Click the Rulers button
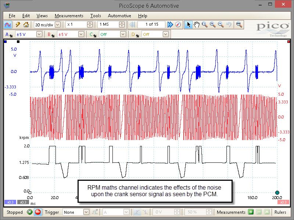The width and height of the screenshot is (294, 220). tap(280, 212)
